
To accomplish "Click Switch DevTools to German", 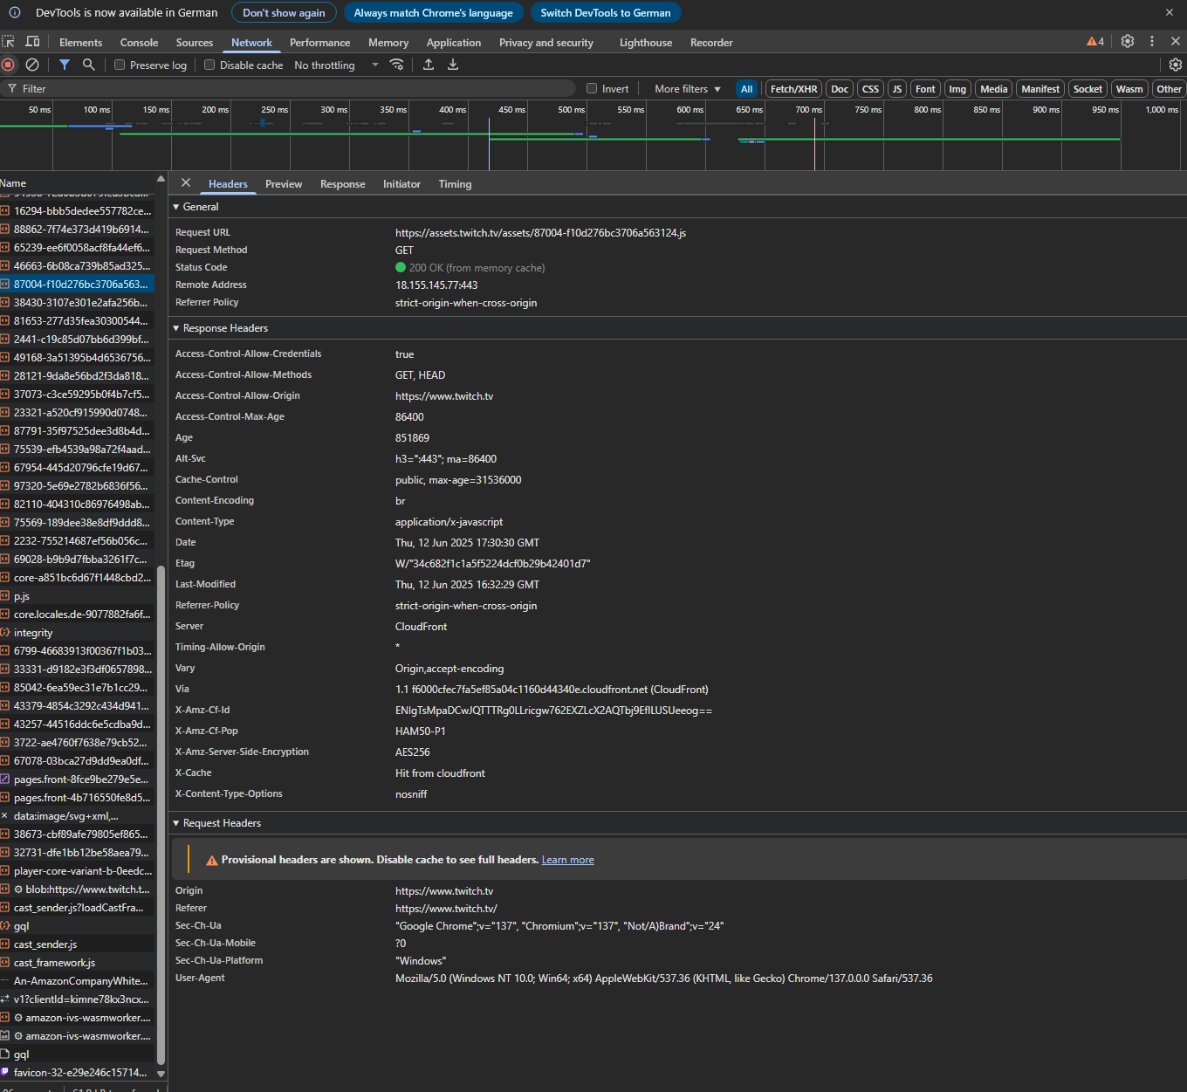I will click(605, 13).
